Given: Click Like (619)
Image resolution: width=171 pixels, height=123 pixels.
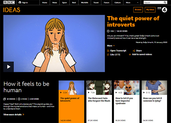Looking at the screenshot, I should click(115, 54).
